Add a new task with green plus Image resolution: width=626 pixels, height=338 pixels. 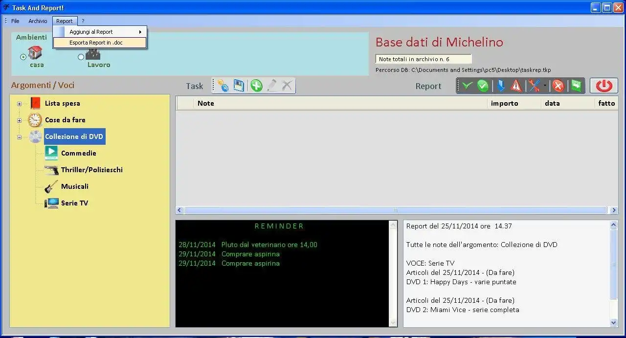(256, 86)
